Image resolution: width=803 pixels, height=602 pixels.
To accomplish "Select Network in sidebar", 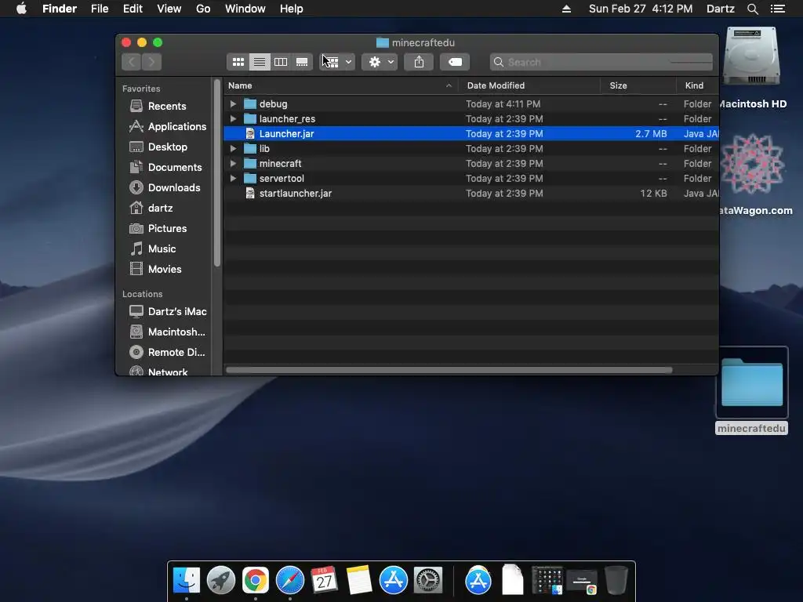I will tap(168, 372).
